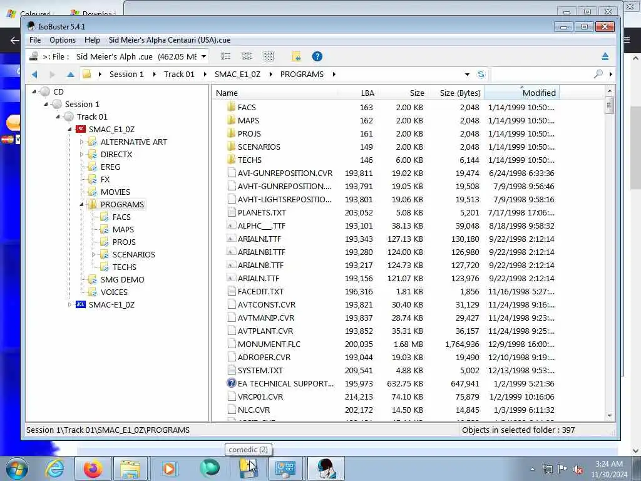Select the blue Joliet SMAC-E1_0Z icon
The image size is (641, 481).
[x=81, y=304]
